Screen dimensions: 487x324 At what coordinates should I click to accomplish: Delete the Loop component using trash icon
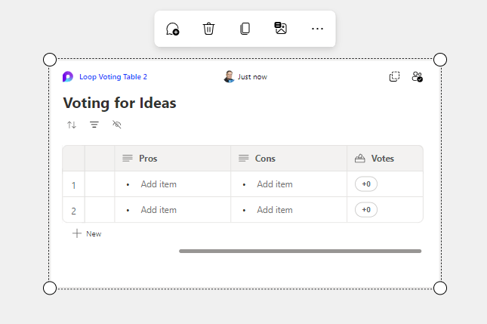(x=208, y=29)
